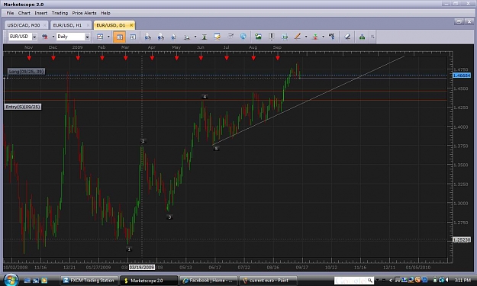Open the Insert menu
The width and height of the screenshot is (477, 286).
click(40, 13)
